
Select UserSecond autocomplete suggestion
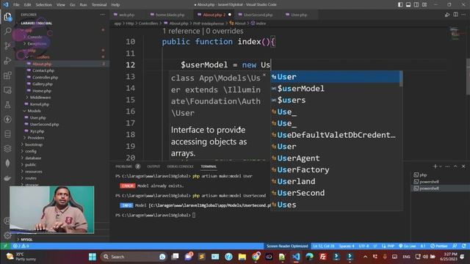point(335,193)
